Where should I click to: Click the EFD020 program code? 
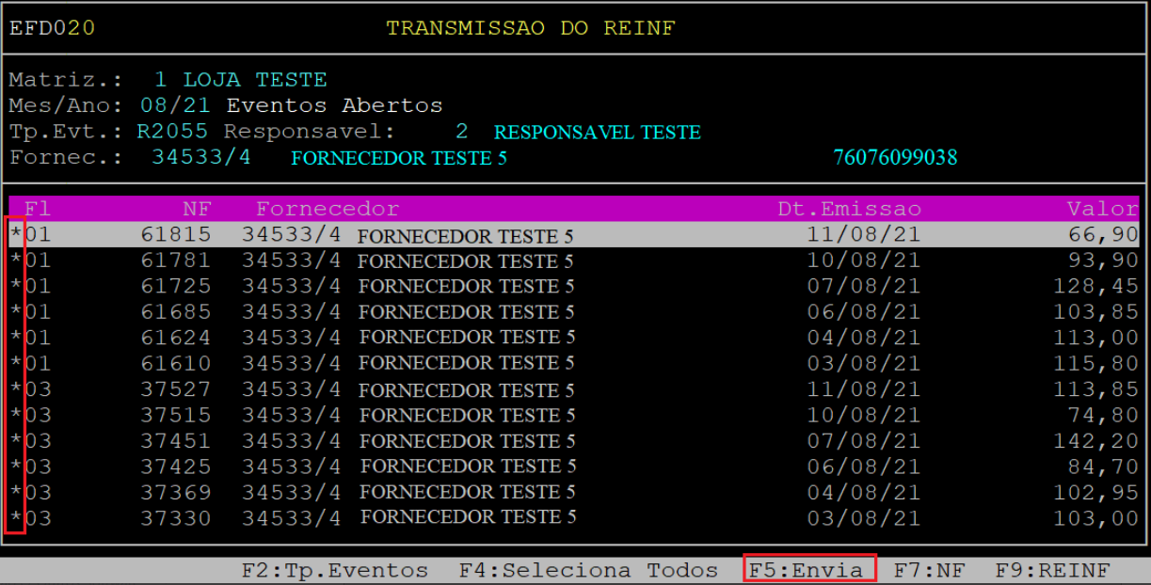[52, 28]
